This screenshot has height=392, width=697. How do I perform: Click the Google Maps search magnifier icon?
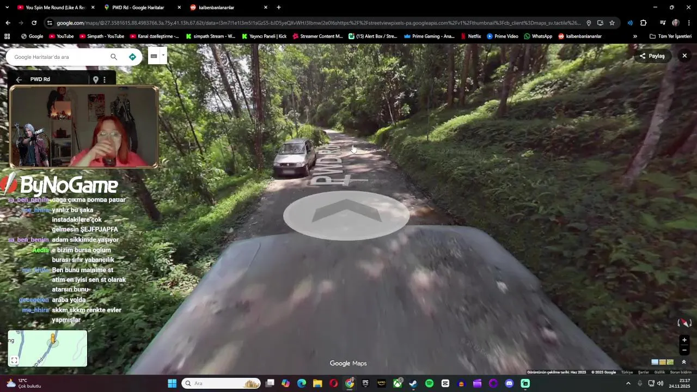[114, 57]
